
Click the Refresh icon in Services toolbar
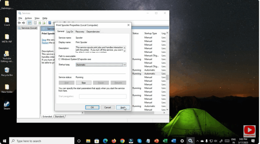click(x=40, y=23)
